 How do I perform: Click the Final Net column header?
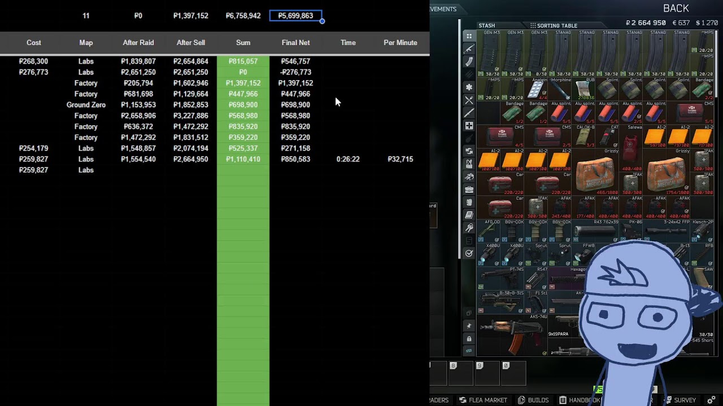point(295,43)
